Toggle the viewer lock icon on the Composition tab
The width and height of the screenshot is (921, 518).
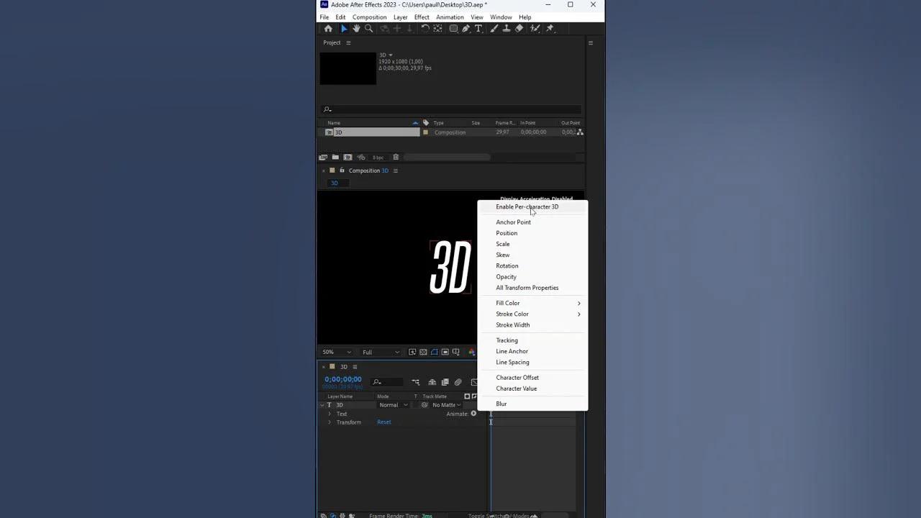click(342, 171)
